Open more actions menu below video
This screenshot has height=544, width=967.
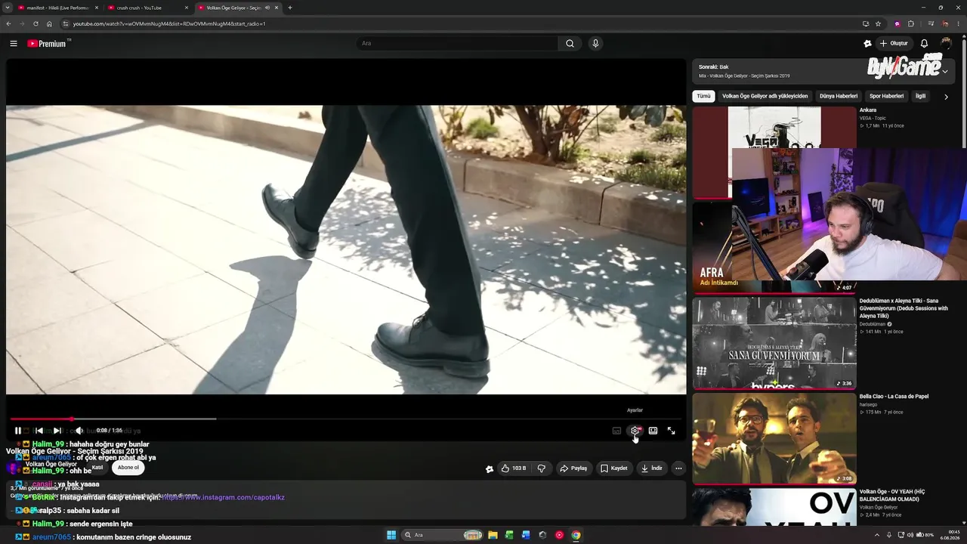point(678,468)
